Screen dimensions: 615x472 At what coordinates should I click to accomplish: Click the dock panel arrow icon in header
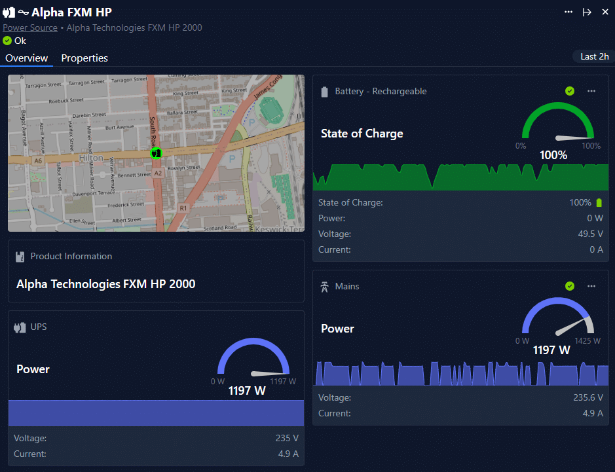pyautogui.click(x=587, y=12)
